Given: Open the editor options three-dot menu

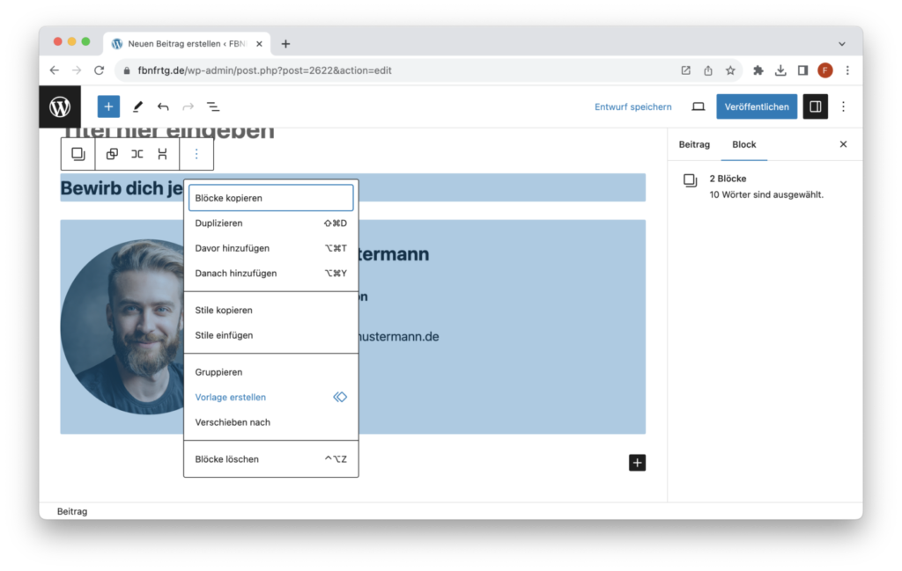Looking at the screenshot, I should point(843,106).
